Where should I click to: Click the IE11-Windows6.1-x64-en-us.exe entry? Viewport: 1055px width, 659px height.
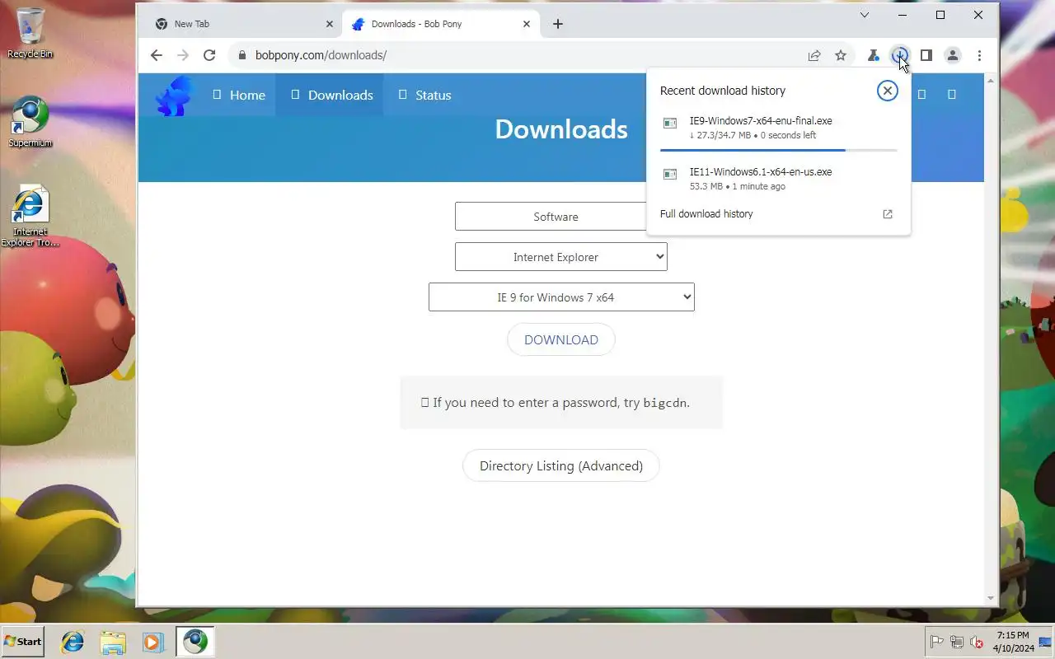click(778, 179)
